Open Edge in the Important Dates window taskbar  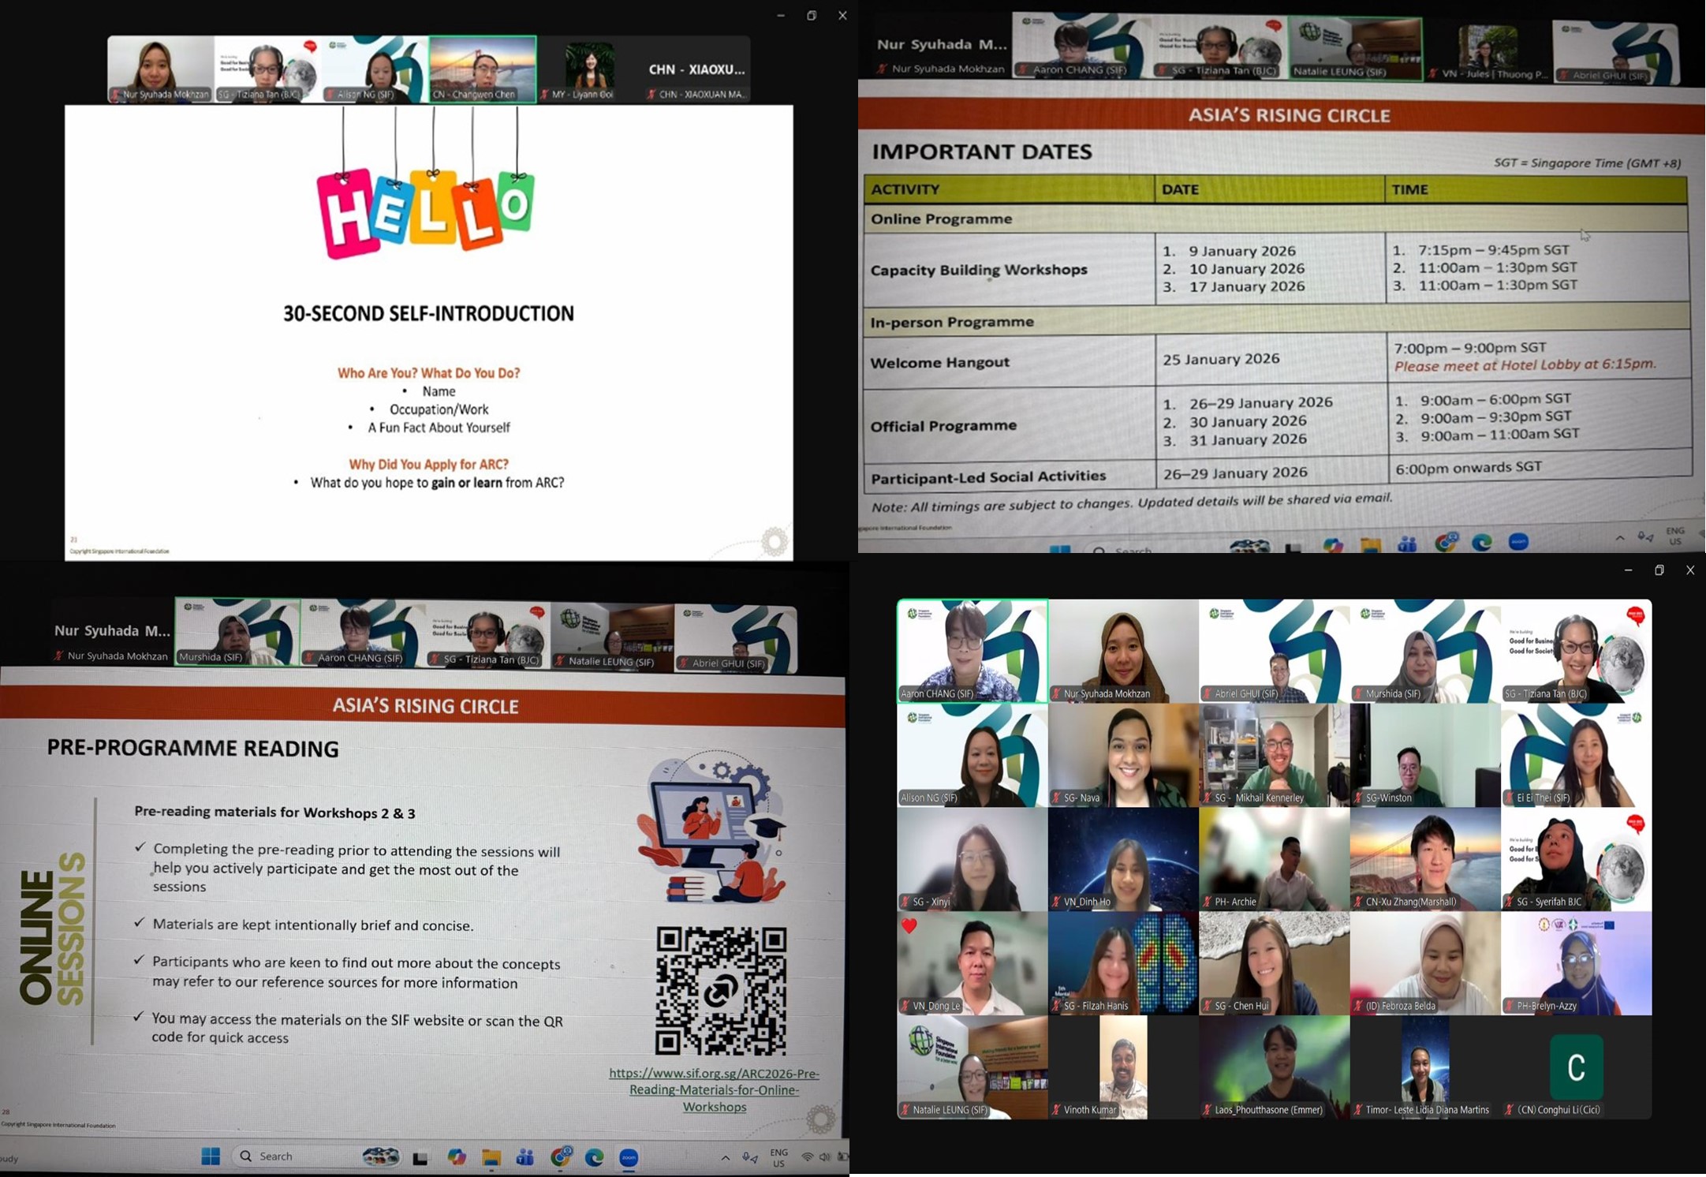1482,542
